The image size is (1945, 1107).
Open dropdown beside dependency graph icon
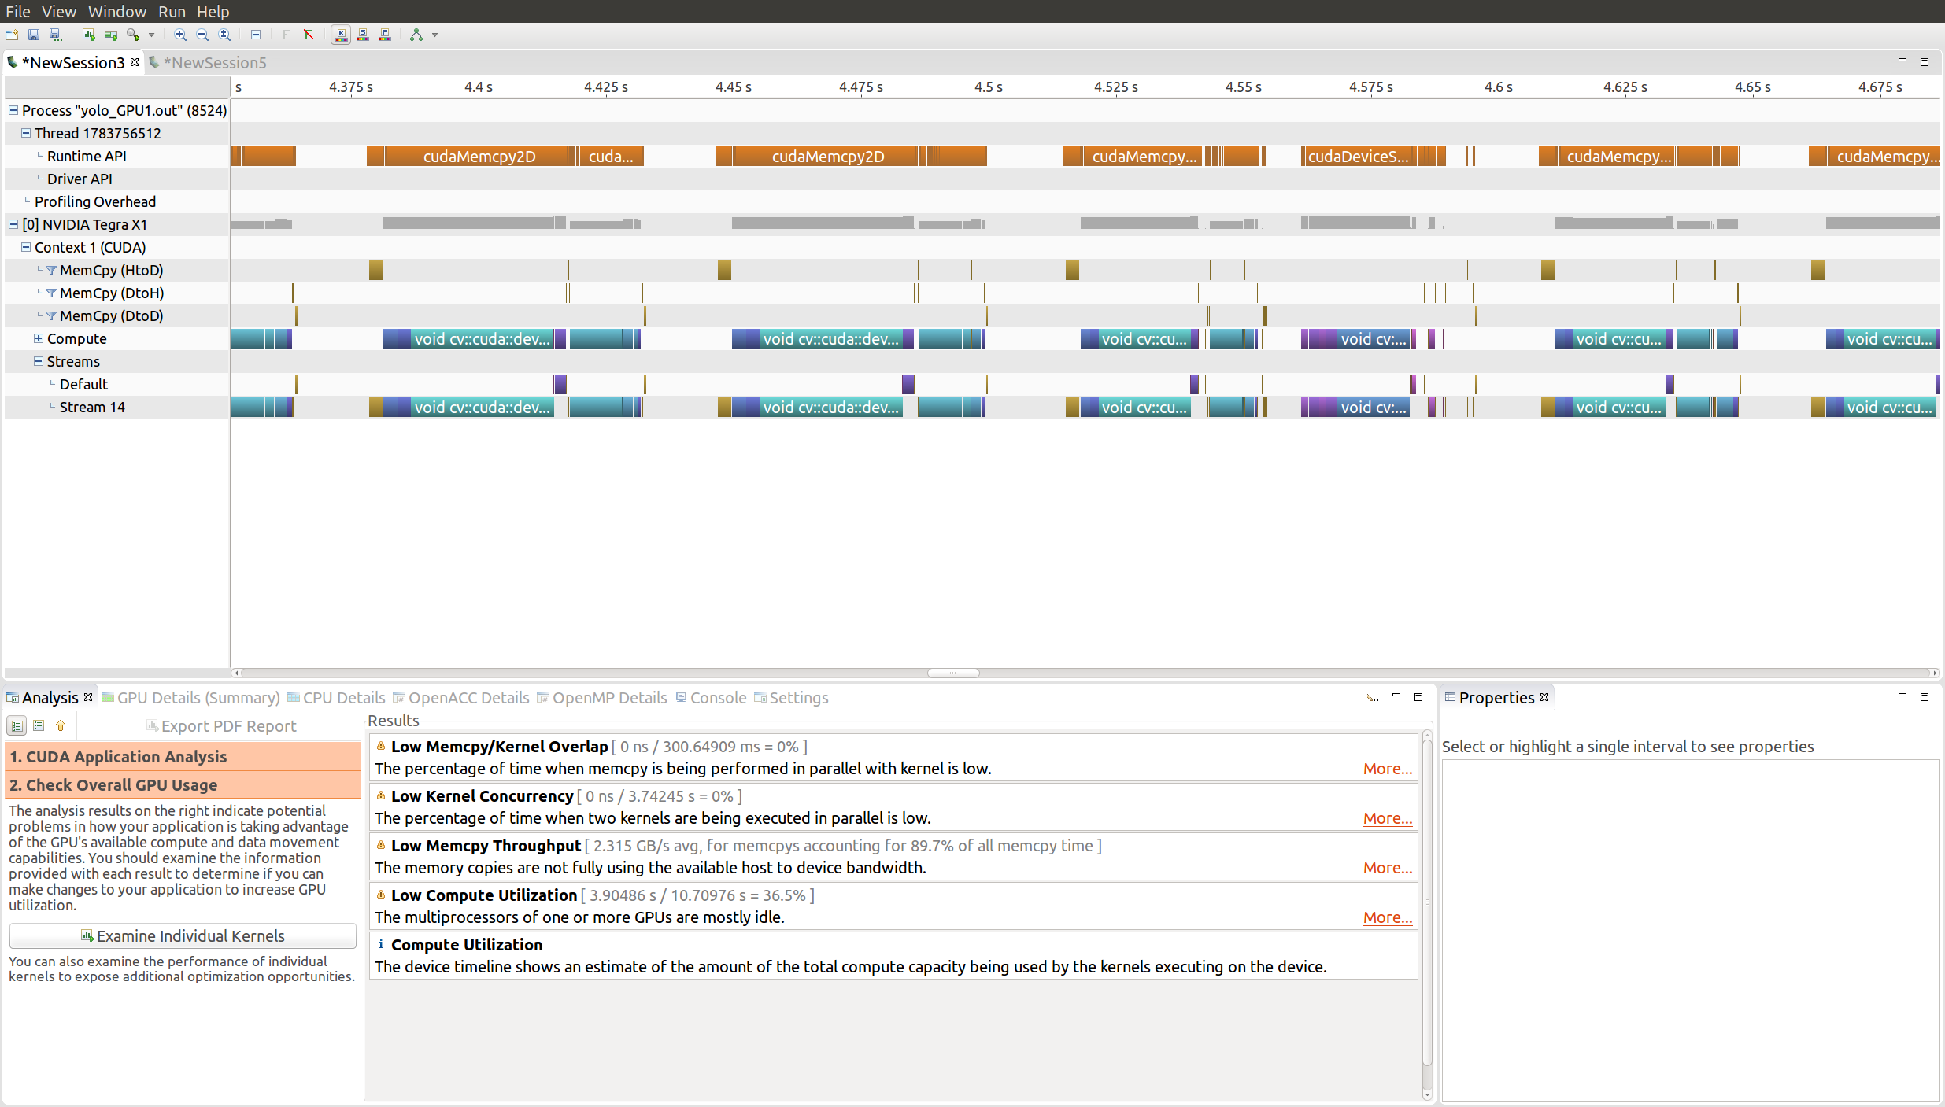(x=434, y=35)
